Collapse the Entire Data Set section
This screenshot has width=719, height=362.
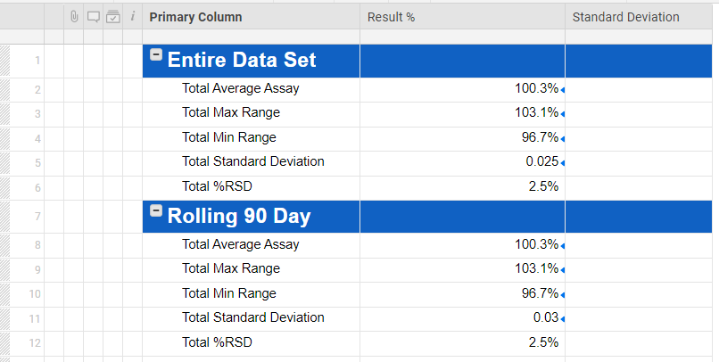pyautogui.click(x=156, y=55)
